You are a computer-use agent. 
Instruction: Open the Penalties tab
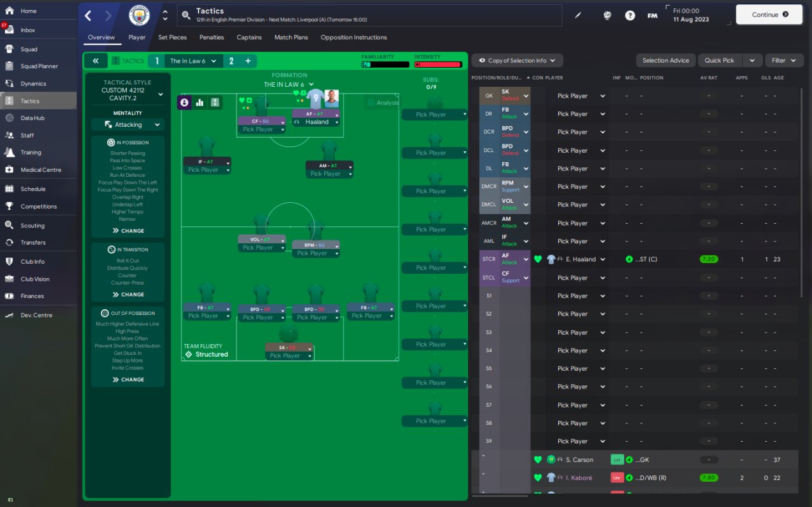point(212,37)
